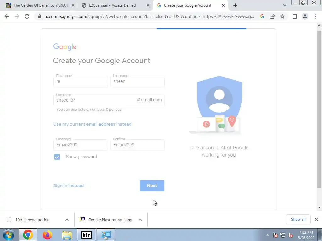Click the account shield illustration
322x241 pixels.
pos(219,105)
